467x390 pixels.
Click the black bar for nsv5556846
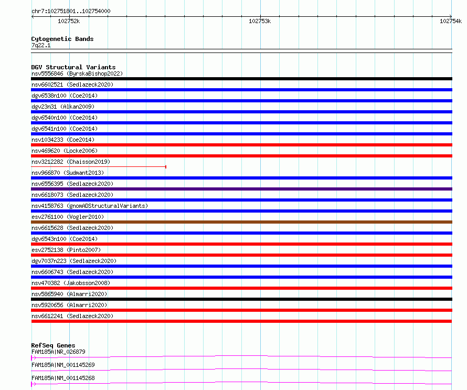click(x=241, y=79)
